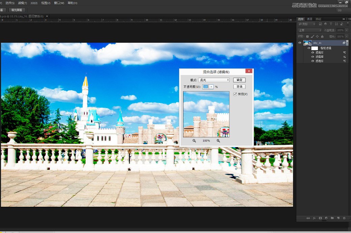Click the 填充屏幕 button in options bar
This screenshot has width=351, height=233.
17,10
